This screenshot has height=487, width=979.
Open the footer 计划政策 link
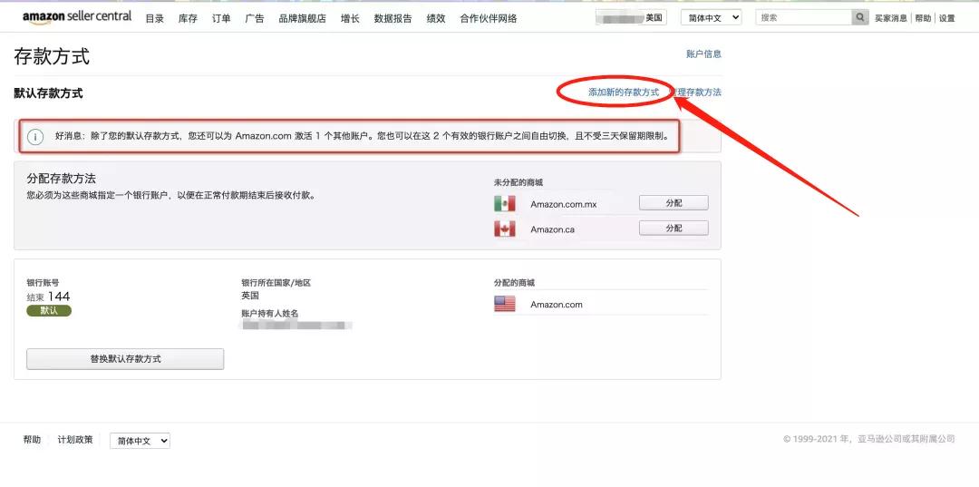click(x=75, y=440)
